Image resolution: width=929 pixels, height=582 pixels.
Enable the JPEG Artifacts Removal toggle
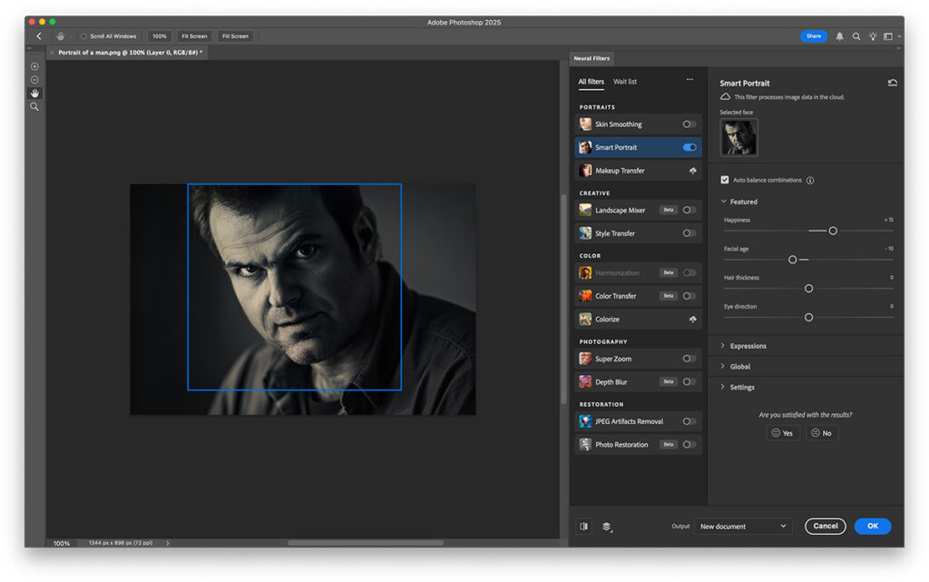pos(689,421)
